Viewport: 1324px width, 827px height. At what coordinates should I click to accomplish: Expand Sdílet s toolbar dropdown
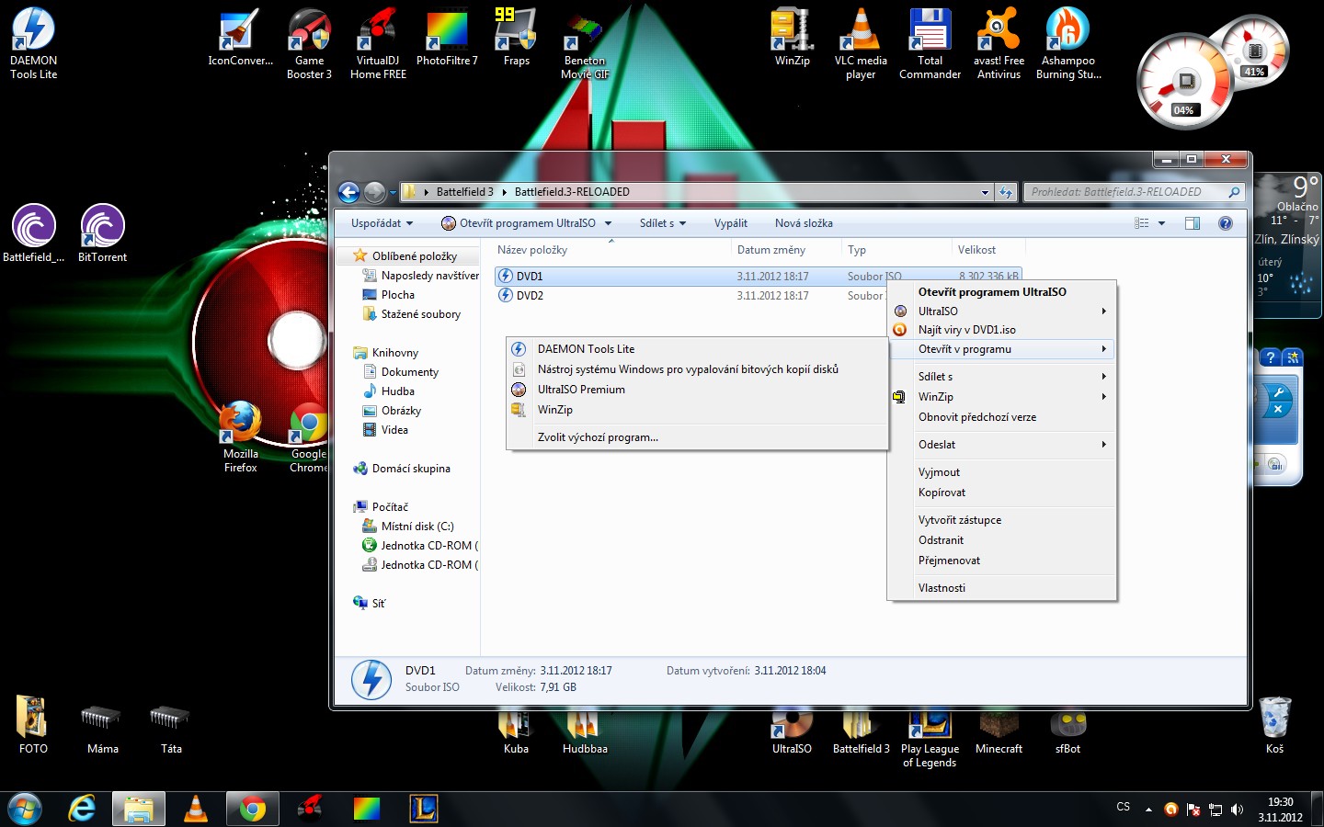coord(663,223)
